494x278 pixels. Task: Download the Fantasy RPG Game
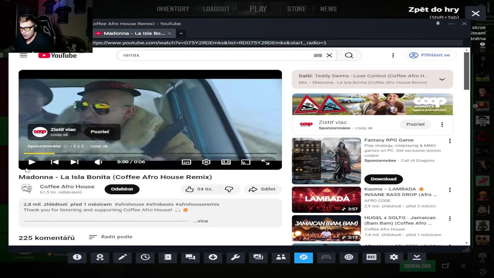point(384,179)
